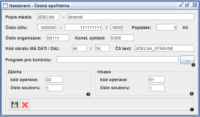The height and width of the screenshot is (117, 200).
Task: Click the ČS text label
Action: pos(123,48)
